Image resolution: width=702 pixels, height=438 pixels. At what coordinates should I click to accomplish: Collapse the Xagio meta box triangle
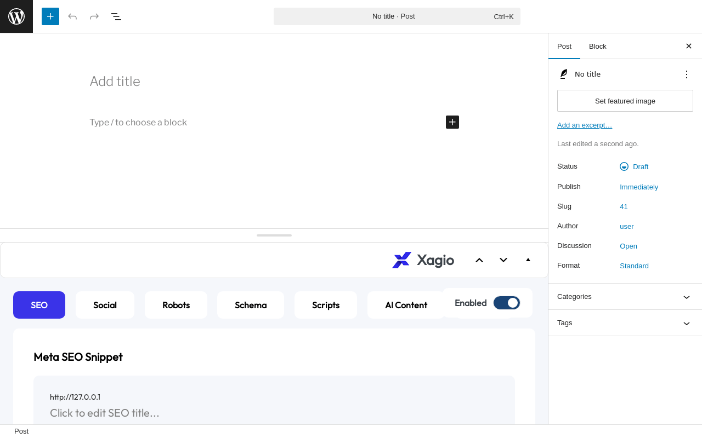tap(528, 260)
